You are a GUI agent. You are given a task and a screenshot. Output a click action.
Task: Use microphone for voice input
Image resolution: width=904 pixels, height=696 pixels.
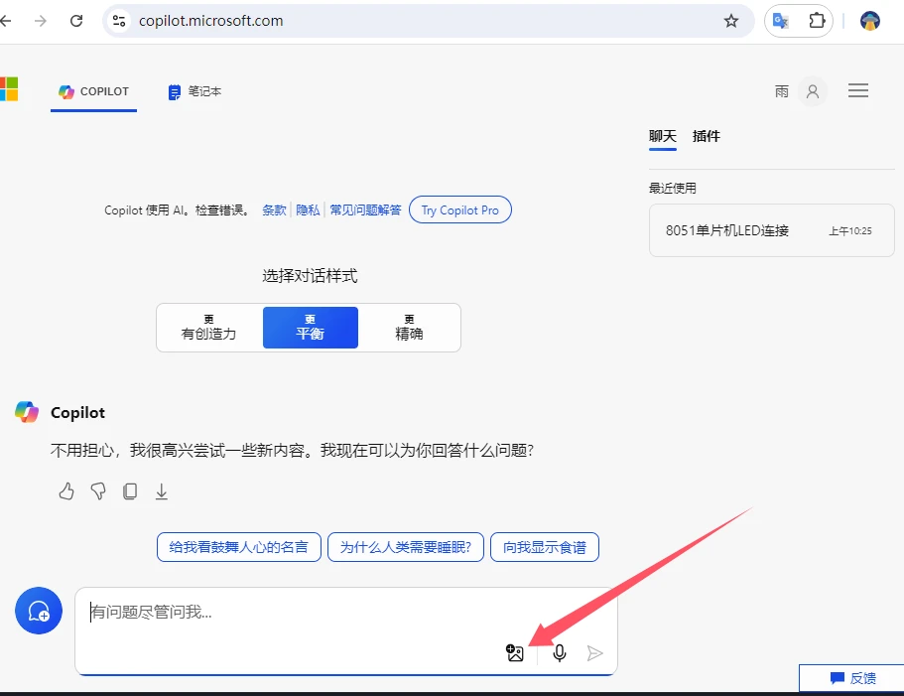click(x=560, y=652)
